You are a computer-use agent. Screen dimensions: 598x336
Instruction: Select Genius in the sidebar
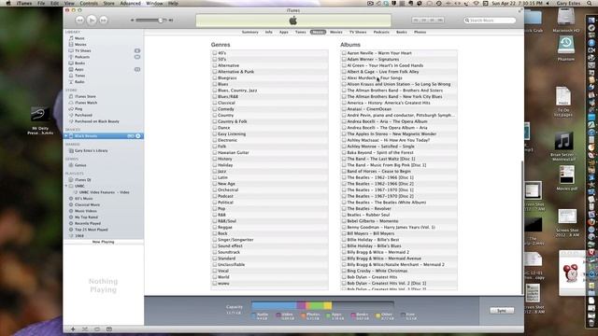pos(80,165)
